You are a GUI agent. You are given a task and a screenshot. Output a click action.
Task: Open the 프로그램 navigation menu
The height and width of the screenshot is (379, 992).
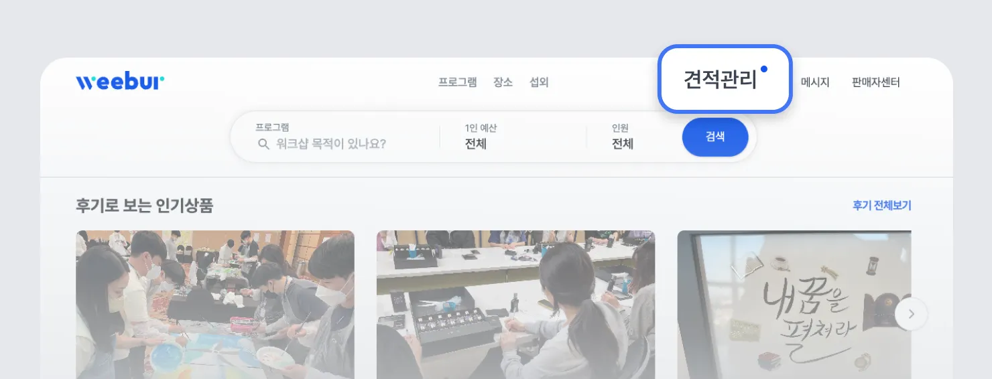[458, 82]
